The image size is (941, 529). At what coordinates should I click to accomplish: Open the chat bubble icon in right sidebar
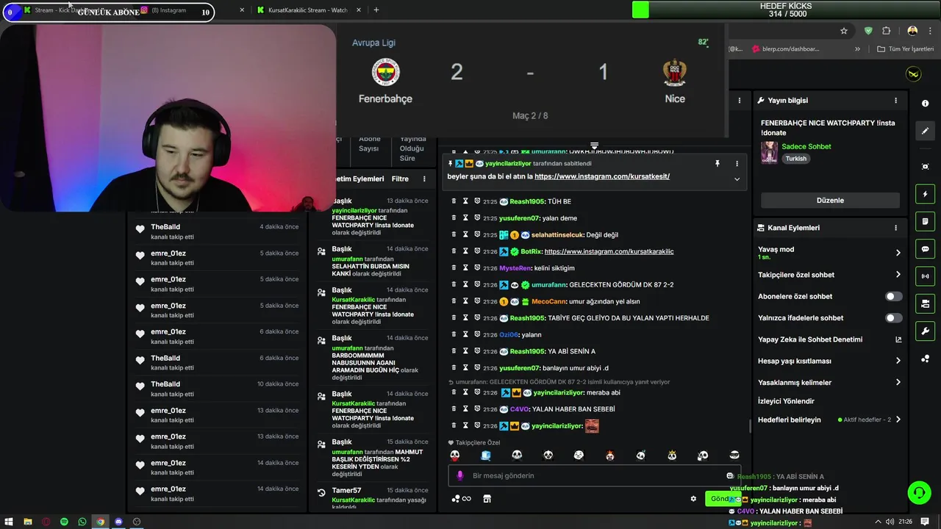pos(925,249)
